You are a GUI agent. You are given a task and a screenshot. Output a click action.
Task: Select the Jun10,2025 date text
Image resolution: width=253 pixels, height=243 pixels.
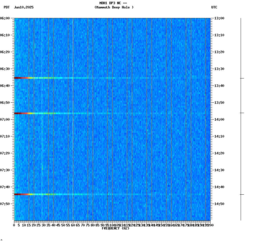23,8
